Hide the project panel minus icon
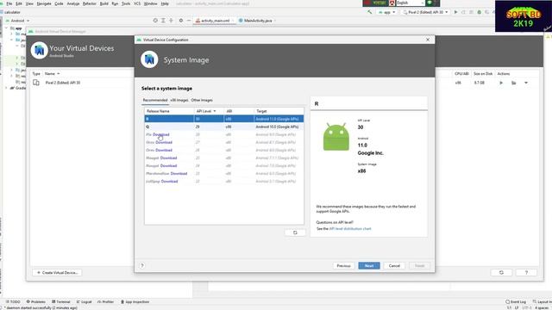Image resolution: width=552 pixels, height=310 pixels. (x=189, y=21)
